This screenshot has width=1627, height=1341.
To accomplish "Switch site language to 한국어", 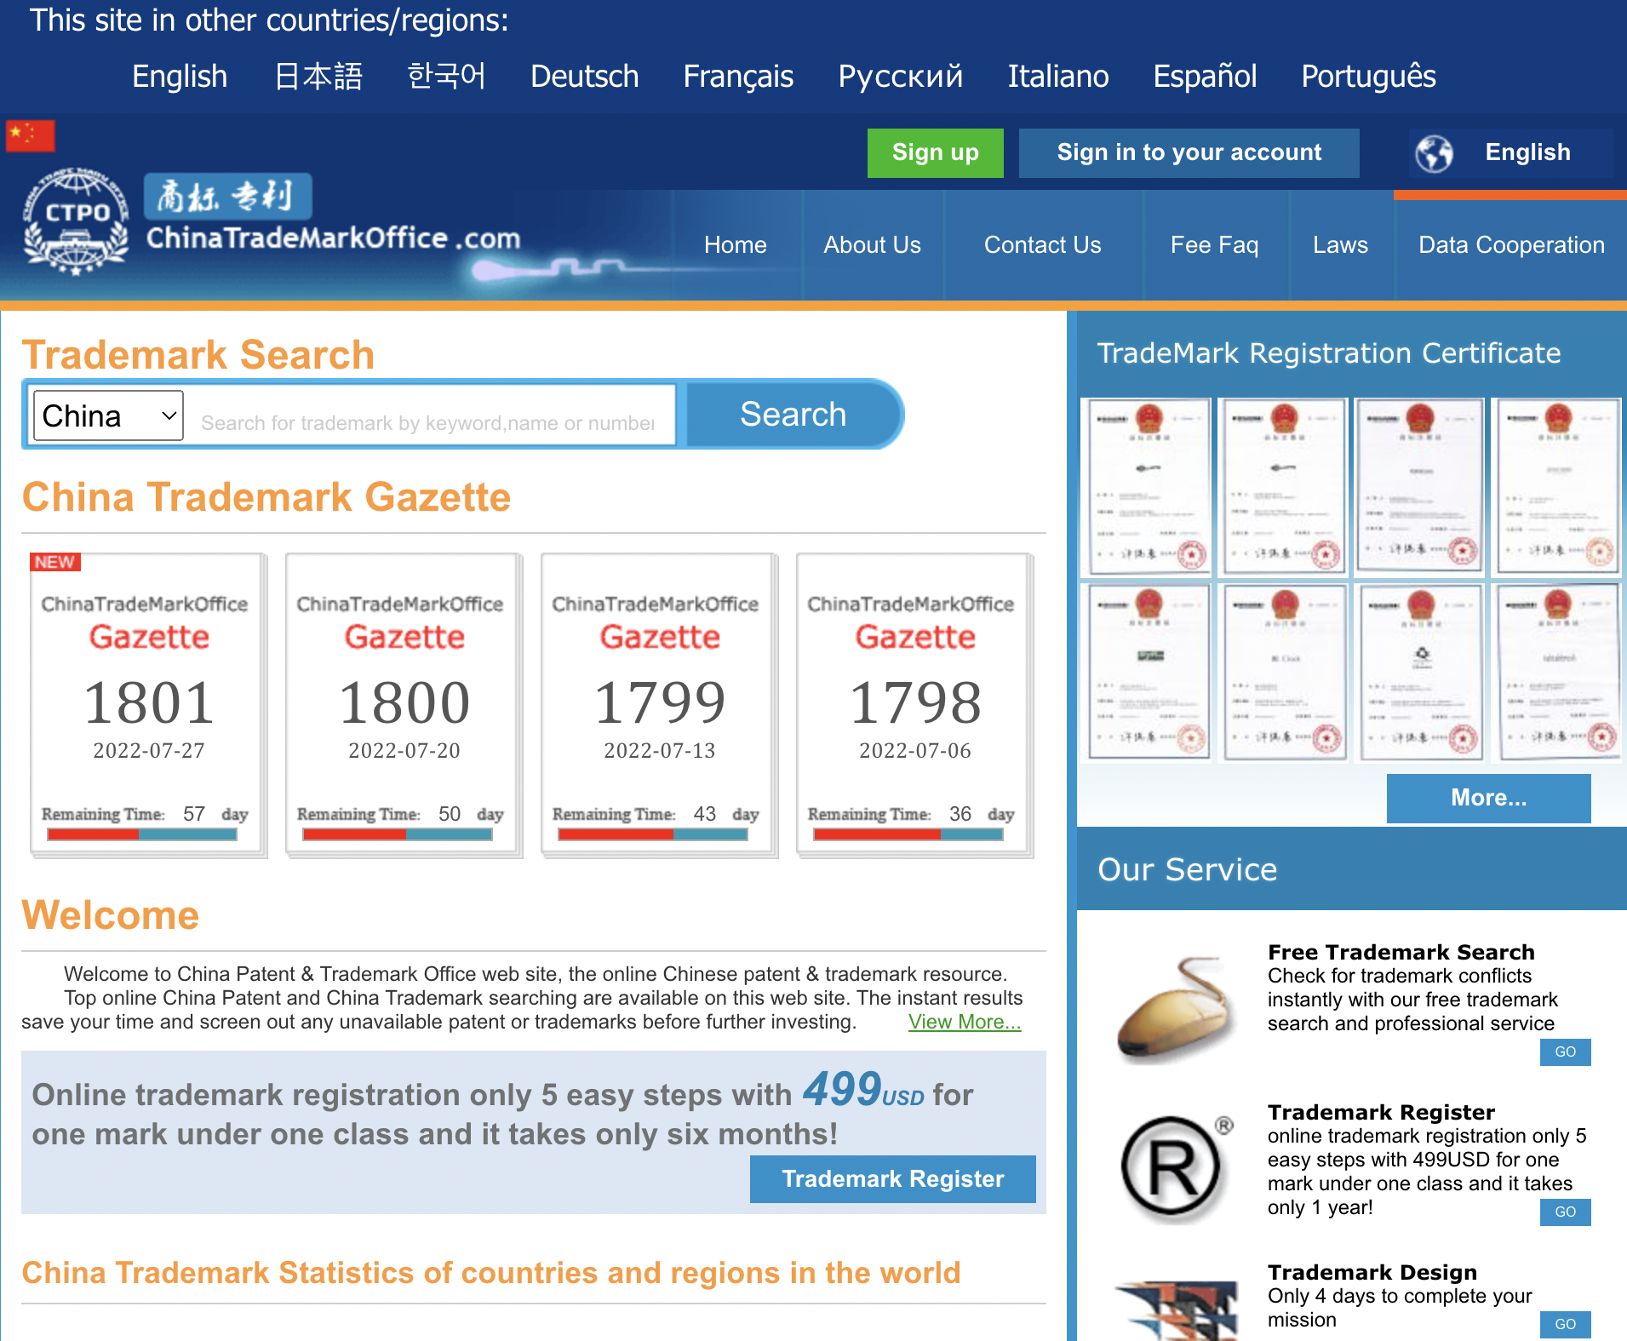I will click(446, 77).
